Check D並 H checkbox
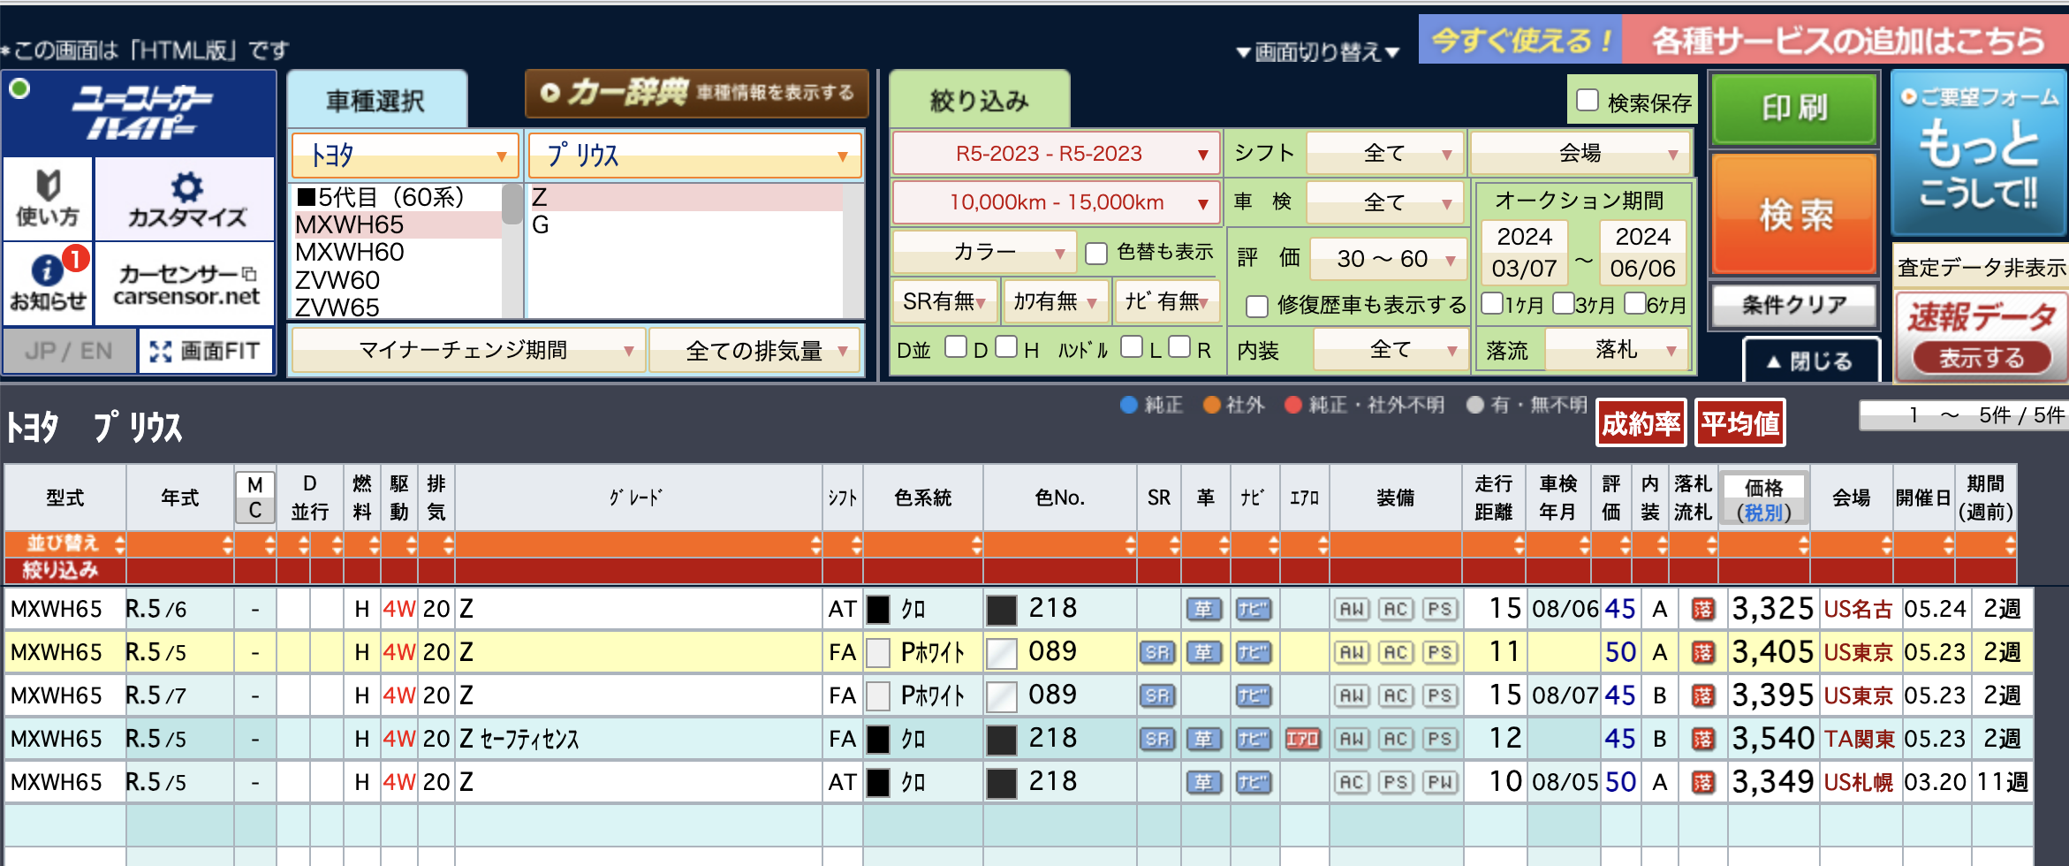 click(1006, 346)
